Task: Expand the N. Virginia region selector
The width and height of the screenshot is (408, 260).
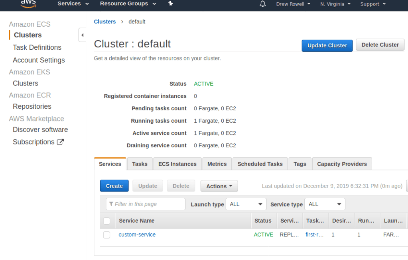Action: point(335,4)
